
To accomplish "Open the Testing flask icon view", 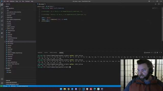I will [2, 29].
